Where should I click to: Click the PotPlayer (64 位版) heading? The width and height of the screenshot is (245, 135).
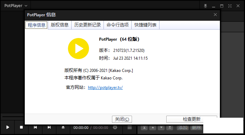[x=119, y=39]
